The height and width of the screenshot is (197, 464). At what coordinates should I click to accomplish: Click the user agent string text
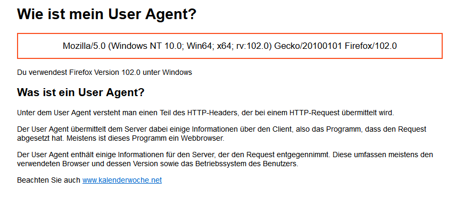tap(230, 46)
